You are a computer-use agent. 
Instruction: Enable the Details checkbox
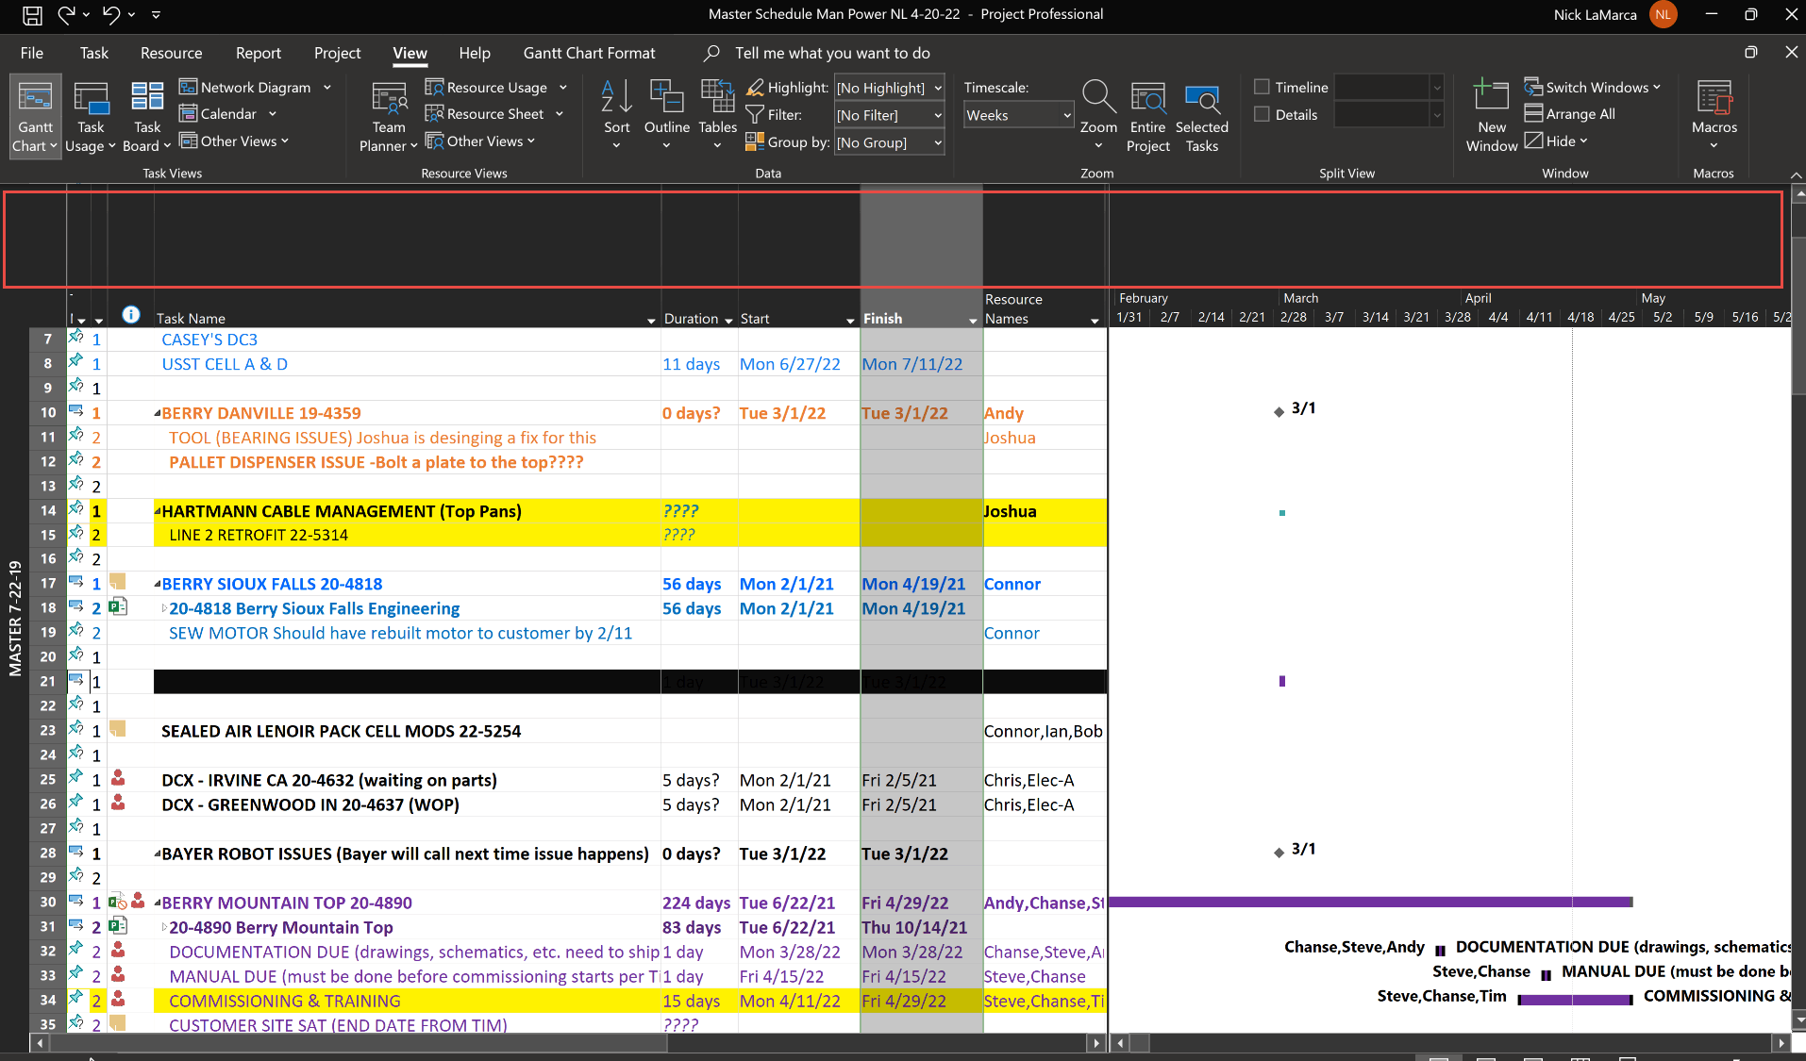(1262, 114)
